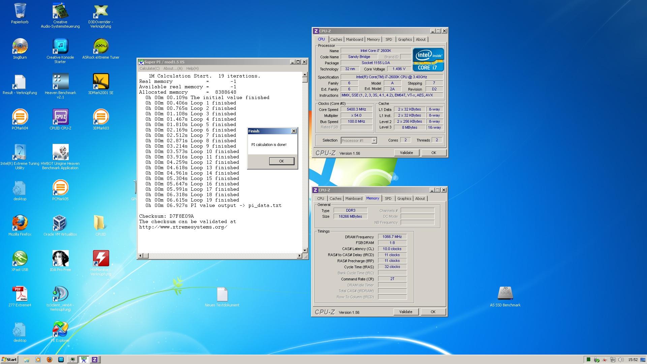Click Validate in upper CPU-Z window
The image size is (647, 364).
click(x=406, y=153)
